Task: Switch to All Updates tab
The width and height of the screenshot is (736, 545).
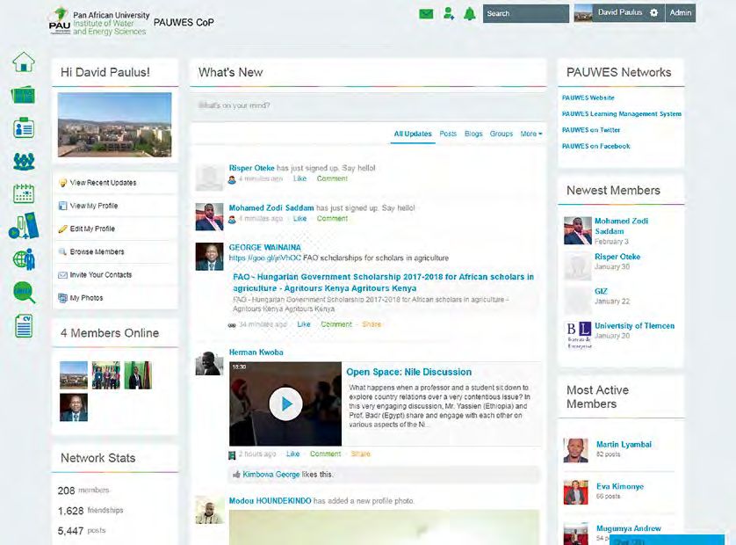Action: pos(413,134)
